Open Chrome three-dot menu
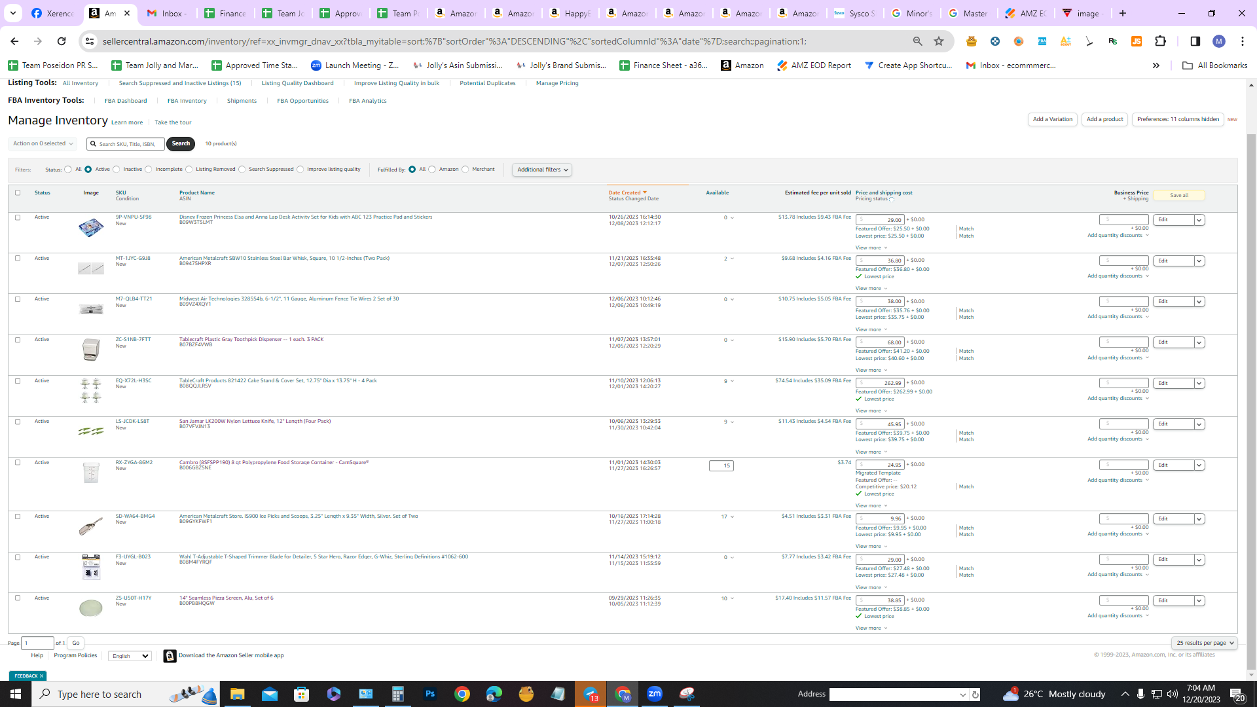 coord(1243,41)
